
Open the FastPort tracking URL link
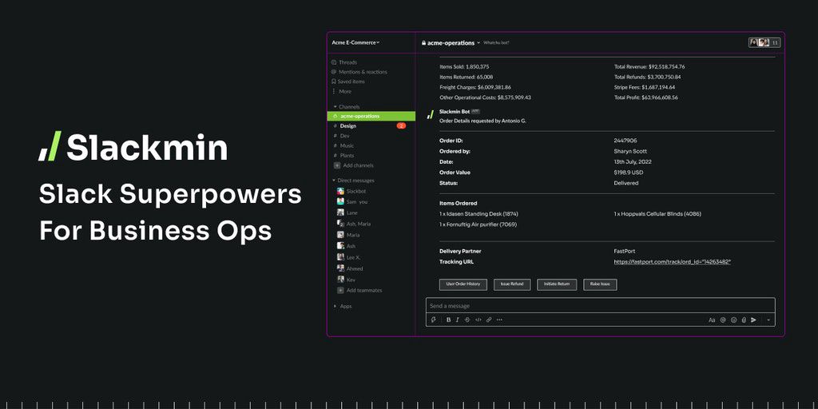coord(672,262)
